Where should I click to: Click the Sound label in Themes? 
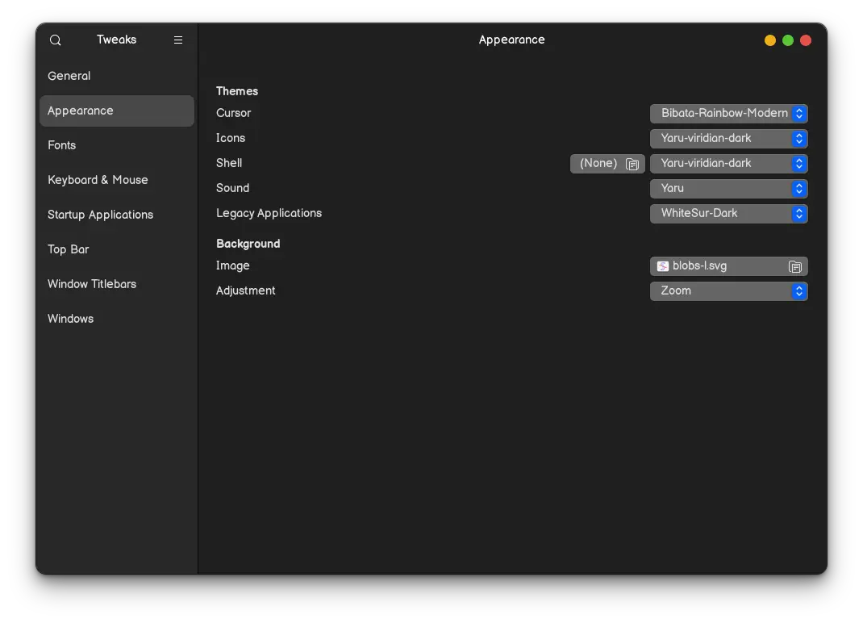pyautogui.click(x=233, y=188)
